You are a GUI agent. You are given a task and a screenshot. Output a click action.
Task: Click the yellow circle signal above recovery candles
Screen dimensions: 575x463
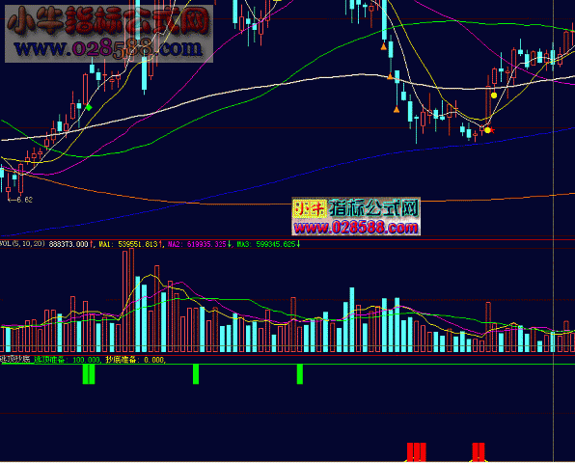tap(494, 95)
